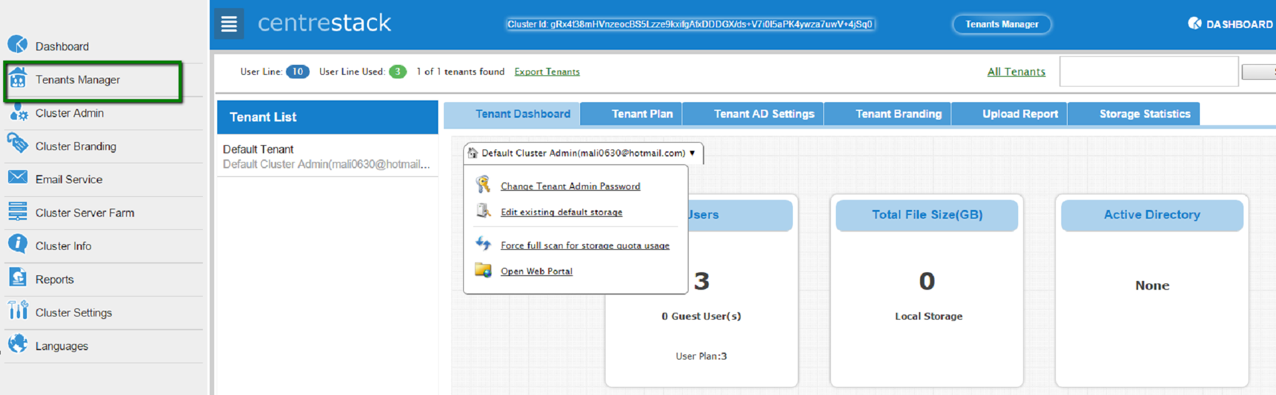Click the Cluster Branding tag icon
The height and width of the screenshot is (395, 1276).
click(17, 143)
